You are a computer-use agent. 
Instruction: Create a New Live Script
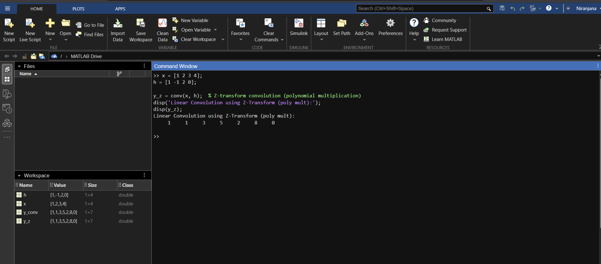(x=30, y=30)
